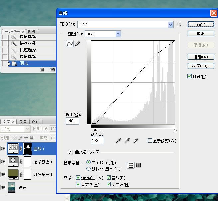Switch to the 路径 paths tab
The width and height of the screenshot is (218, 201).
click(35, 122)
